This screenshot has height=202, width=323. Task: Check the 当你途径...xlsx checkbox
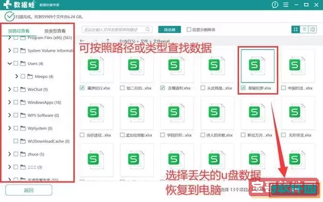[x=82, y=135]
